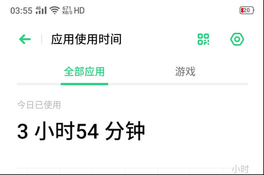Tap the battery indicator showing 20
This screenshot has height=175, width=264.
[x=247, y=10]
